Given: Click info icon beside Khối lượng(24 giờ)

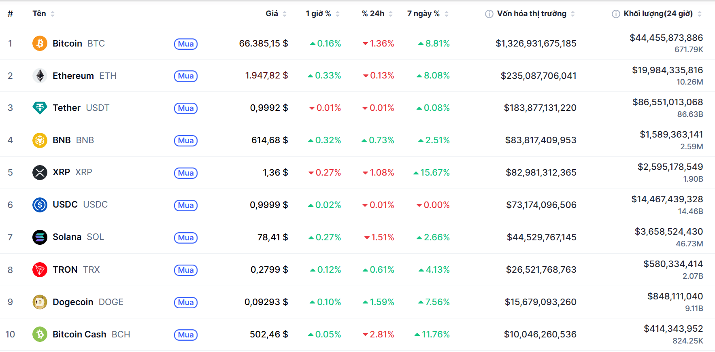Looking at the screenshot, I should (x=616, y=14).
